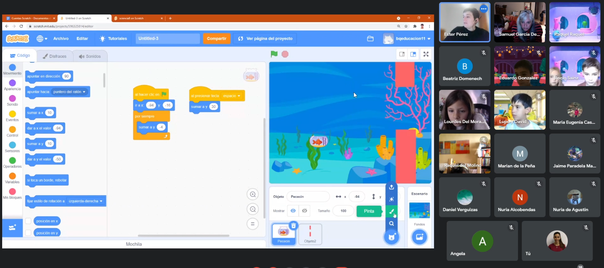Open the add extension button
This screenshot has height=268, width=604.
click(12, 227)
